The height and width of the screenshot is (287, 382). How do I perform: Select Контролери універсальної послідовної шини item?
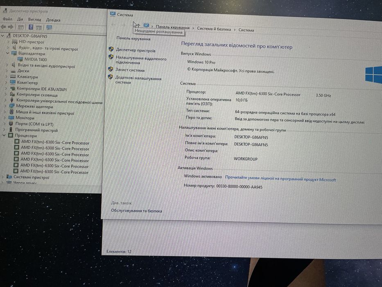(x=59, y=101)
